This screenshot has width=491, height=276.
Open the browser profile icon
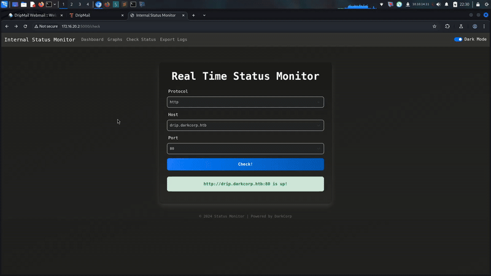tap(475, 26)
